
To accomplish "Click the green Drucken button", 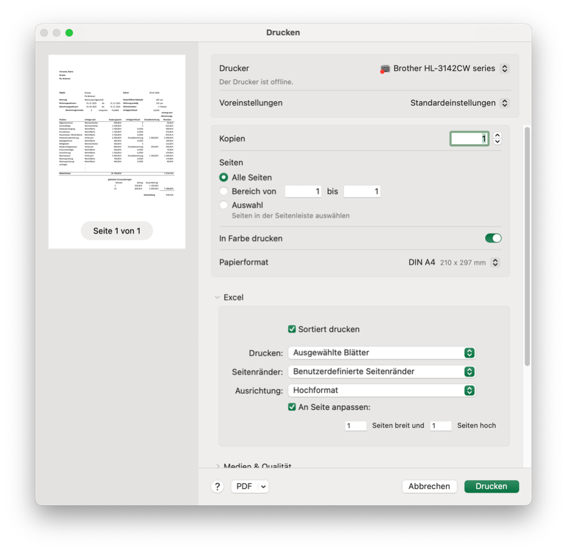I will (491, 486).
